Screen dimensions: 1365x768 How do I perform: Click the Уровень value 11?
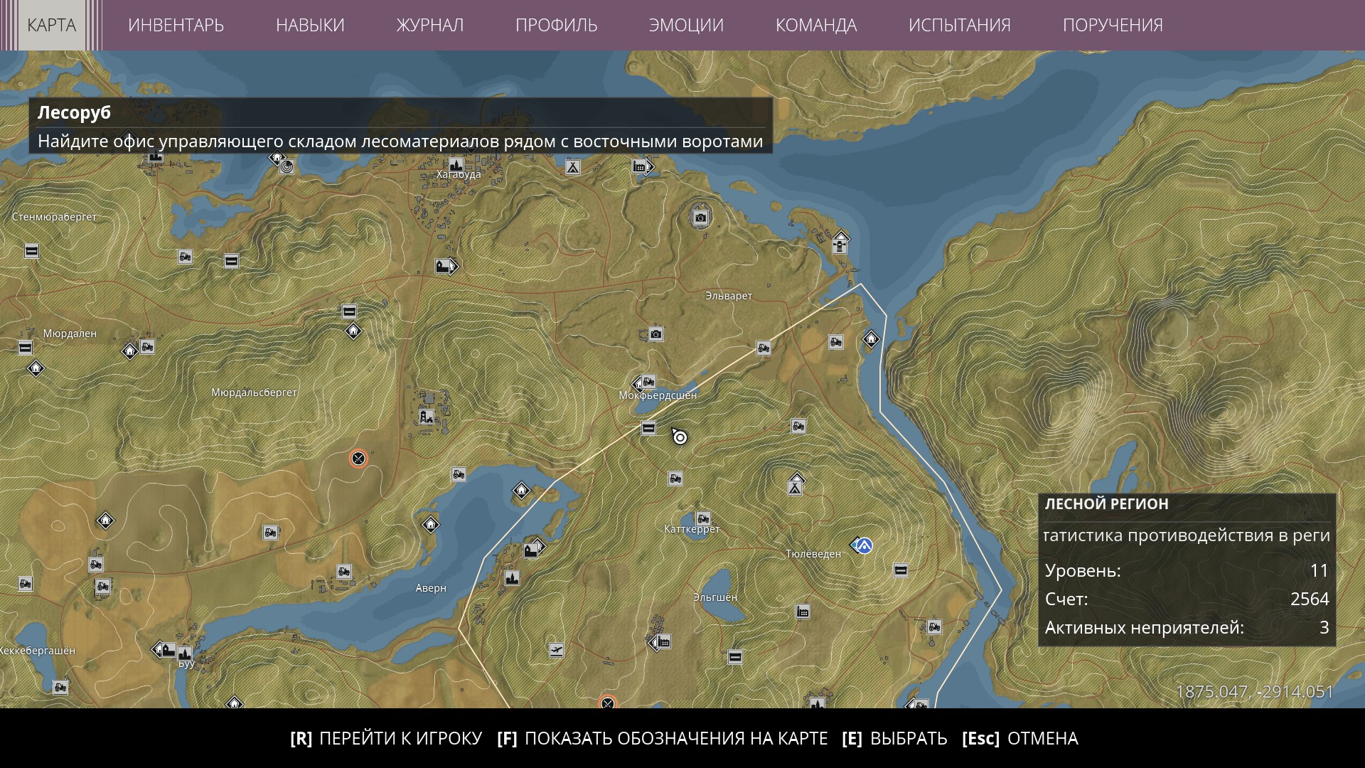[x=1319, y=570]
